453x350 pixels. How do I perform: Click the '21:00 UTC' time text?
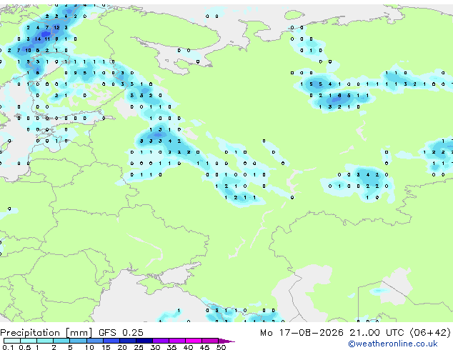tap(377, 333)
